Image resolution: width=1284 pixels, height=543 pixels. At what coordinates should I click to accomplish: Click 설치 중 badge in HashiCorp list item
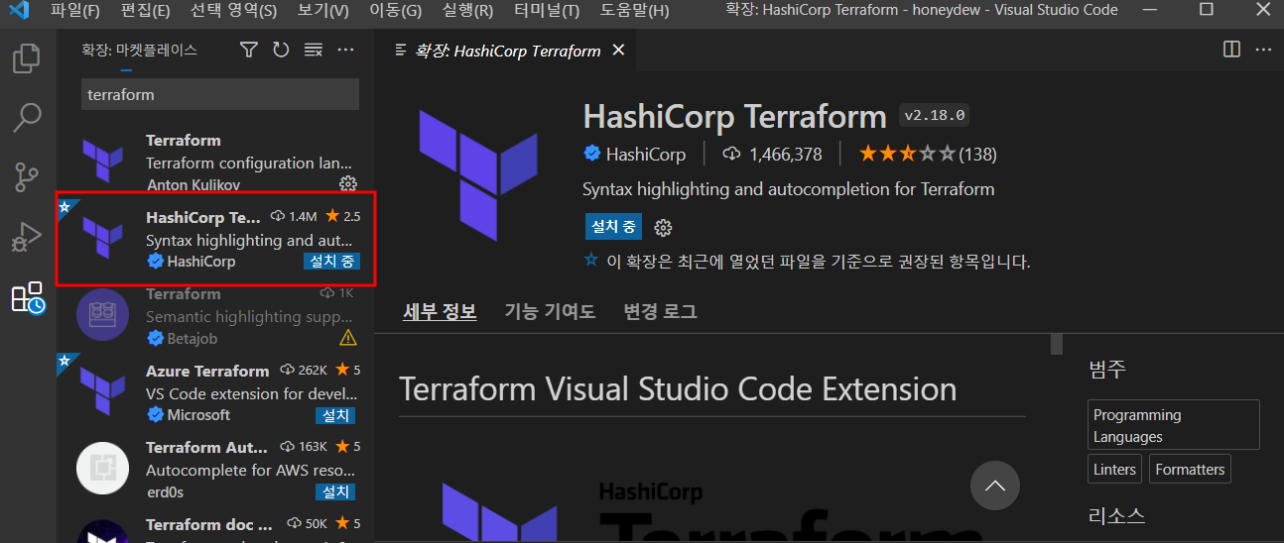[330, 262]
